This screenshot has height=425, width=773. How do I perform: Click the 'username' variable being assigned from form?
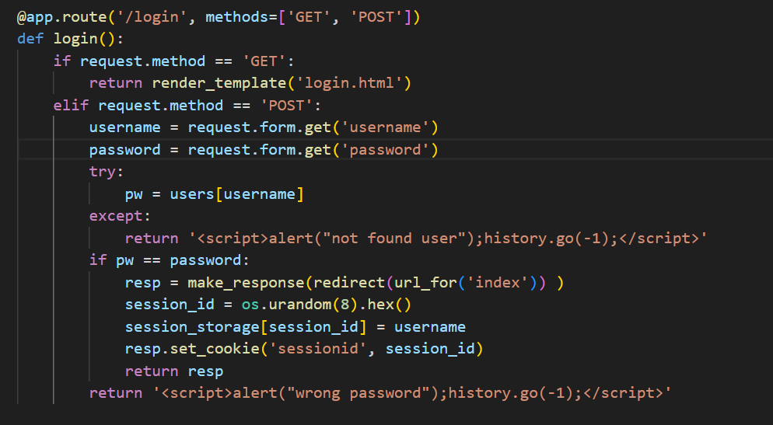[x=124, y=127]
